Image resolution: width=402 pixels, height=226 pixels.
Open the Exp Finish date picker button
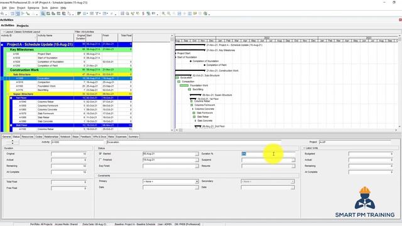(197, 166)
